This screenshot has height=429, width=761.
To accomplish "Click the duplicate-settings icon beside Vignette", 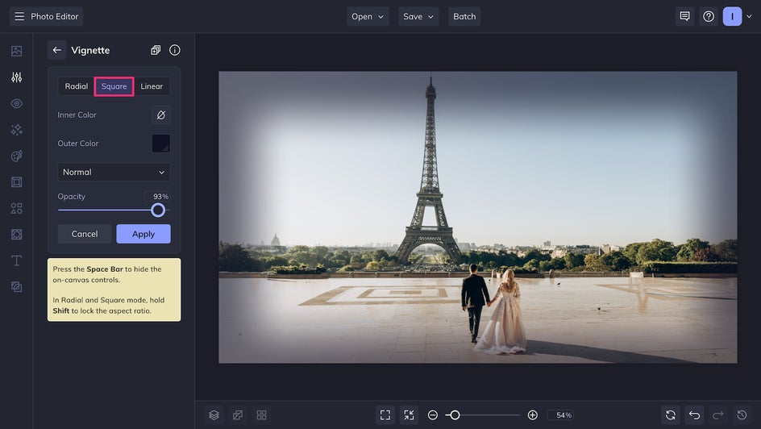I will (x=156, y=50).
